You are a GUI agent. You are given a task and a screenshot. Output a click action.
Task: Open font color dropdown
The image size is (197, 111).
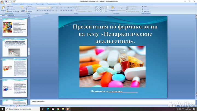click(57, 11)
